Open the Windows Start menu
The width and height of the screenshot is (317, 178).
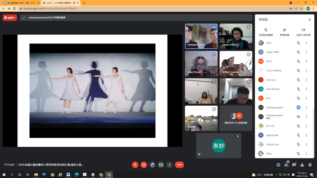pos(4,174)
